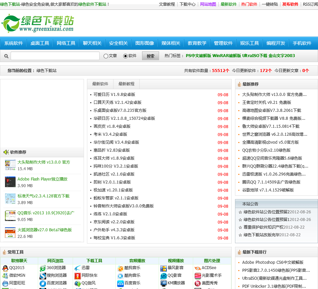The width and height of the screenshot is (318, 289).
Task: Open the PS中文破解版 hot tag link
Action: [x=198, y=56]
